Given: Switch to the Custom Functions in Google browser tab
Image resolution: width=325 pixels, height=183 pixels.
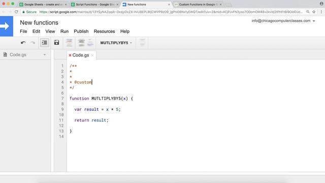Looking at the screenshot, I should tap(197, 5).
